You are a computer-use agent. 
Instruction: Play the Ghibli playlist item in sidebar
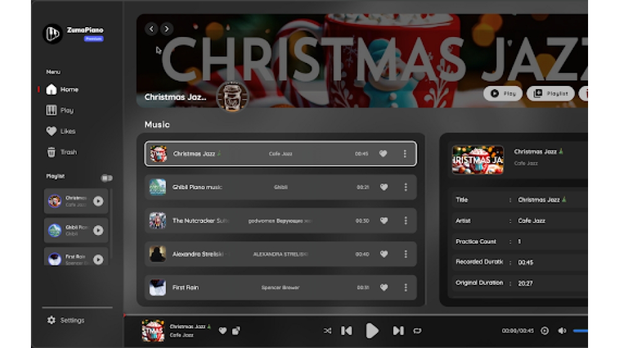click(98, 231)
